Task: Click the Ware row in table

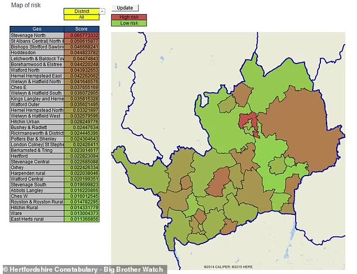Action: 37,213
